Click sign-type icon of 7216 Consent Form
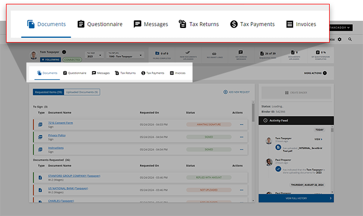The image size is (363, 216). tap(40, 125)
